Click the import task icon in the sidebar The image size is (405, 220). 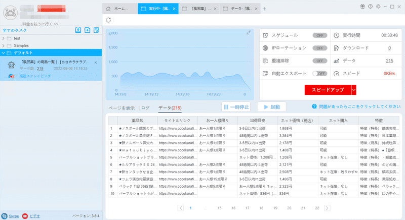pyautogui.click(x=78, y=30)
